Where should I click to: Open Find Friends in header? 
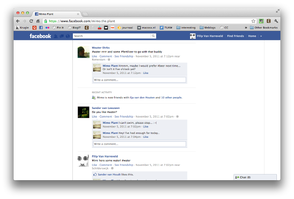point(235,36)
